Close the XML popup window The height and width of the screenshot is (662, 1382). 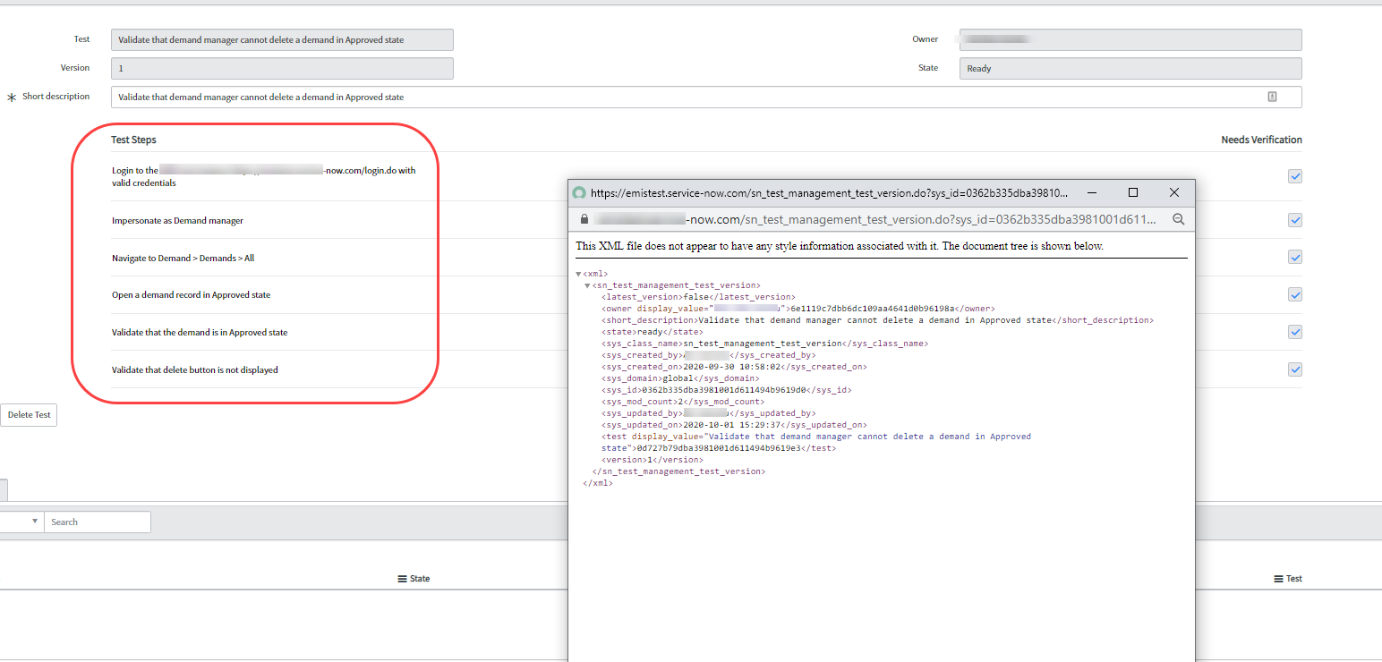1174,192
